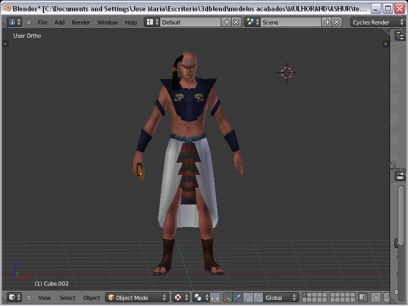Select the first scene layer button
408x306 pixels.
click(304, 295)
